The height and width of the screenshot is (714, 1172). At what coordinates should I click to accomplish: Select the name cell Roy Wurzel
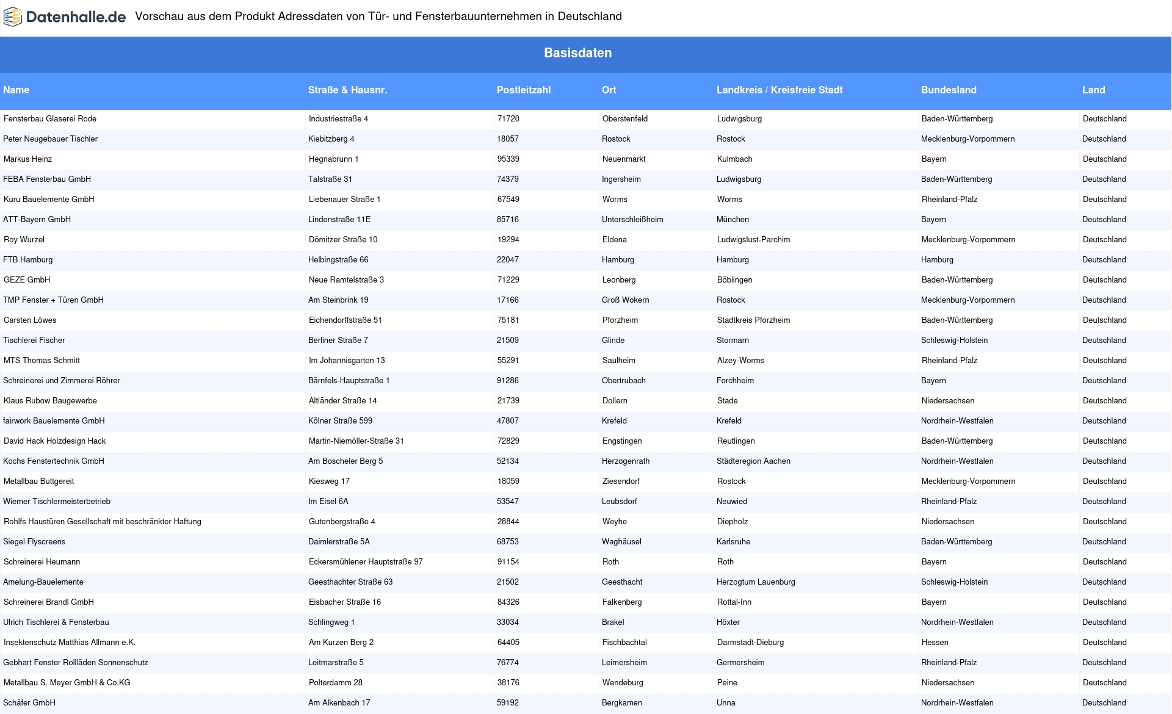153,240
